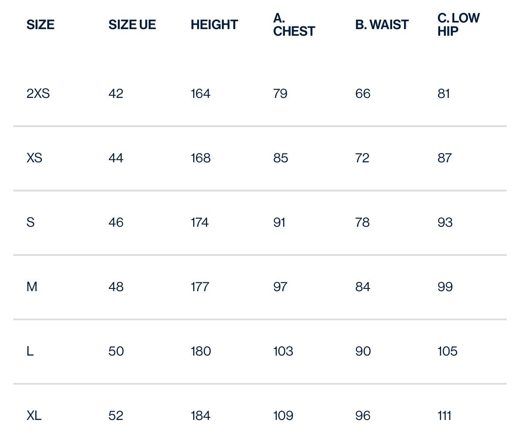Click the low hip value 111
This screenshot has height=446, width=520.
[445, 415]
